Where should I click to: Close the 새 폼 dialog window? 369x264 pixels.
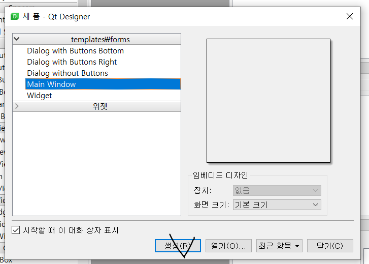tap(350, 16)
